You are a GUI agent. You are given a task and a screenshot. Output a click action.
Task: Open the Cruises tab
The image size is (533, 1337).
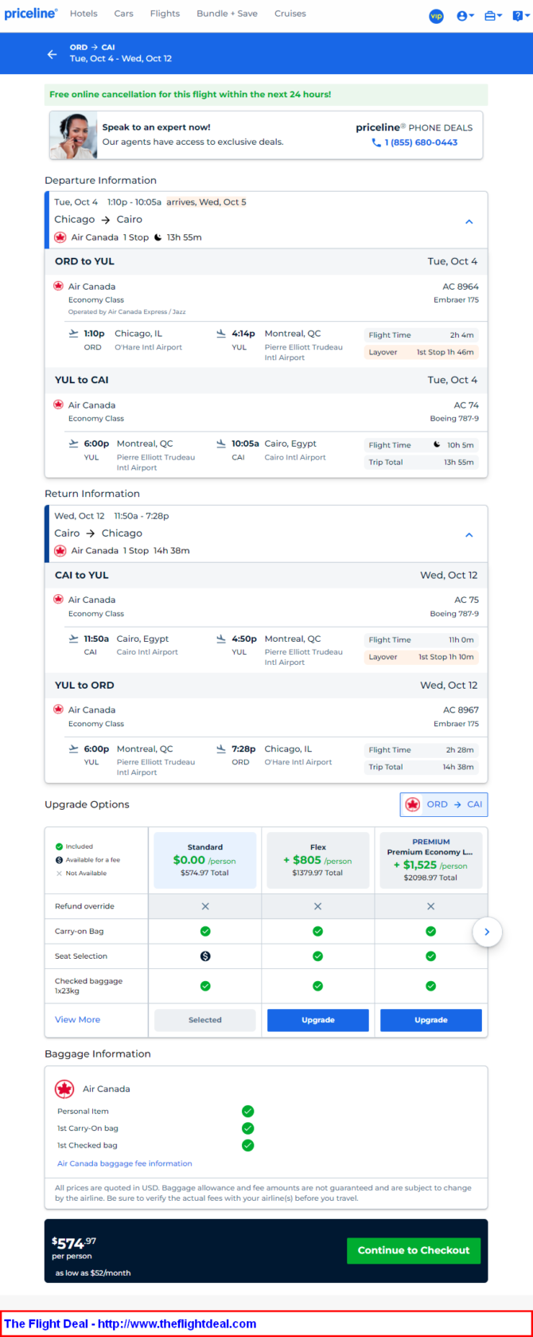290,14
